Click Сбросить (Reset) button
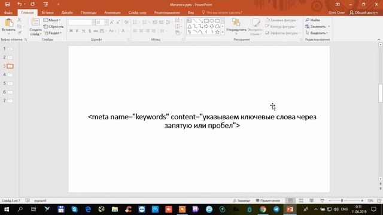 (53, 26)
